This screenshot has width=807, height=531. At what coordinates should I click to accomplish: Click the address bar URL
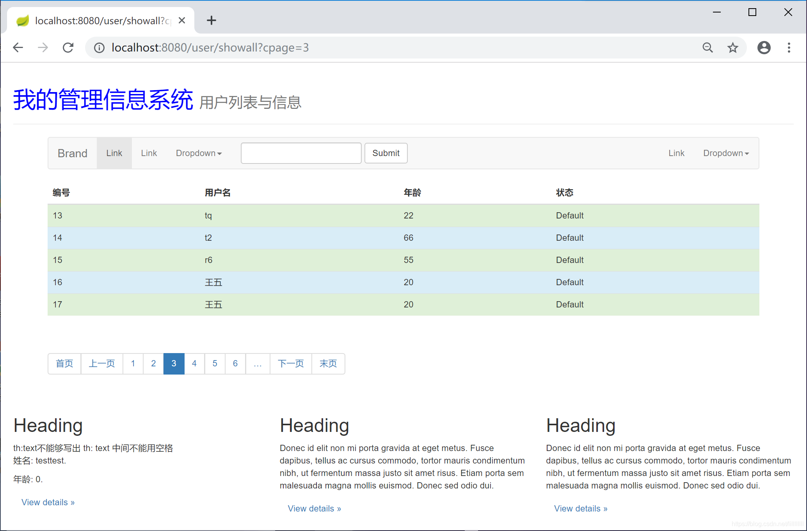tap(210, 48)
